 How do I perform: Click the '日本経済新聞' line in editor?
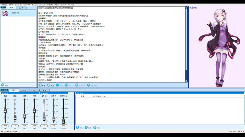click(x=44, y=32)
